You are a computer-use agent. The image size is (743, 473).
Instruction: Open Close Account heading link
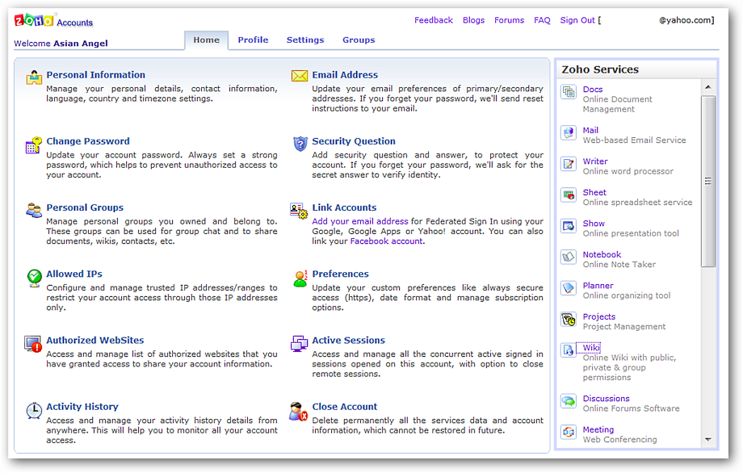tap(345, 406)
